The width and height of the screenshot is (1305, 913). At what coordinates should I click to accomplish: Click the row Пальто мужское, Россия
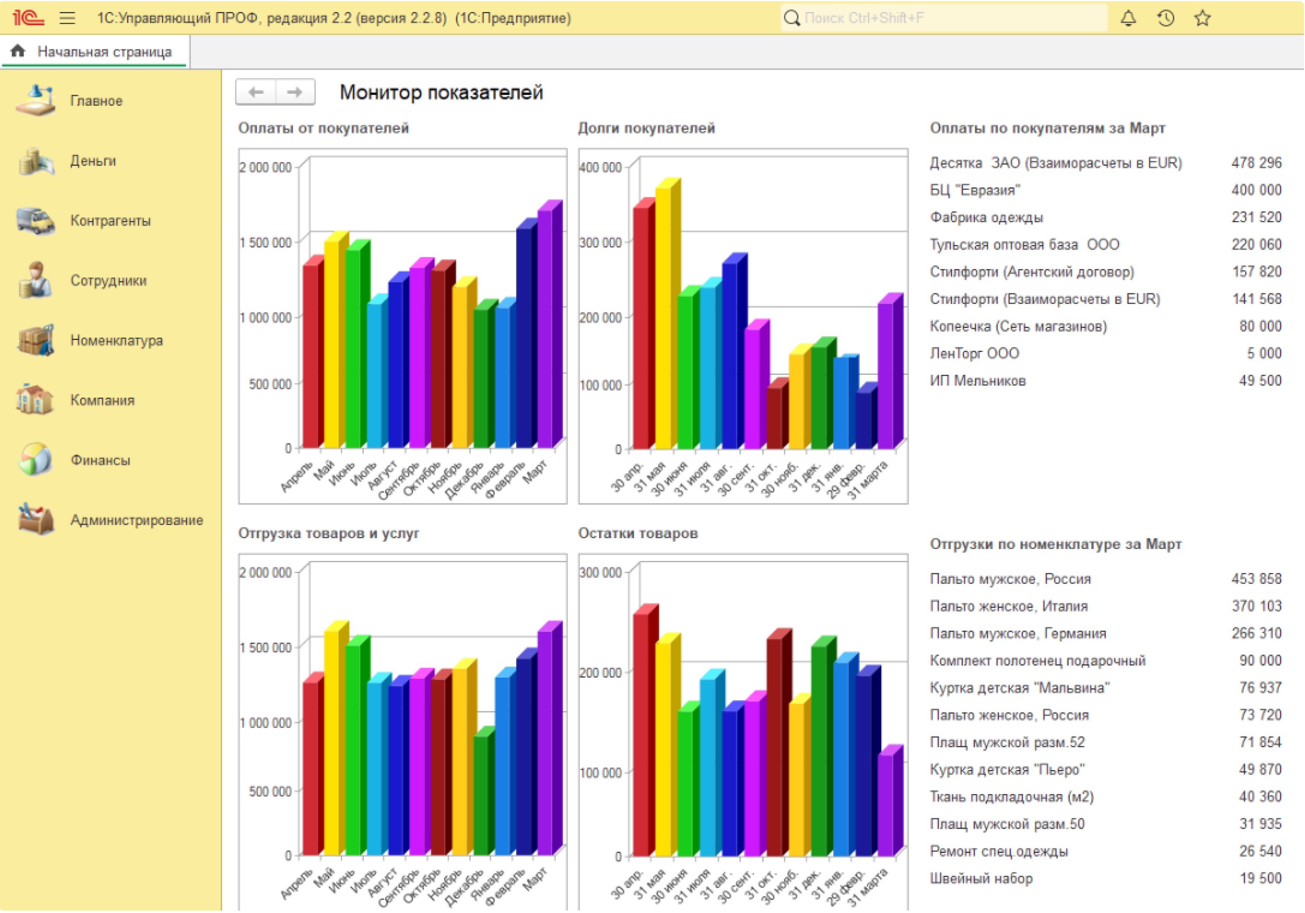(x=1105, y=579)
